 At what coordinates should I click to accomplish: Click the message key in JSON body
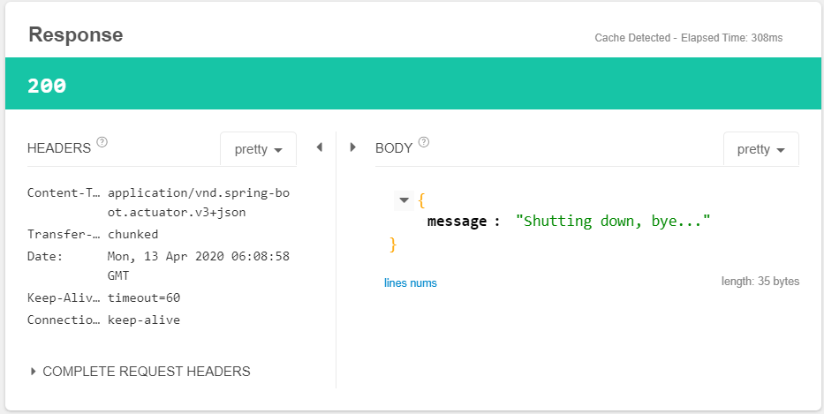tap(457, 222)
